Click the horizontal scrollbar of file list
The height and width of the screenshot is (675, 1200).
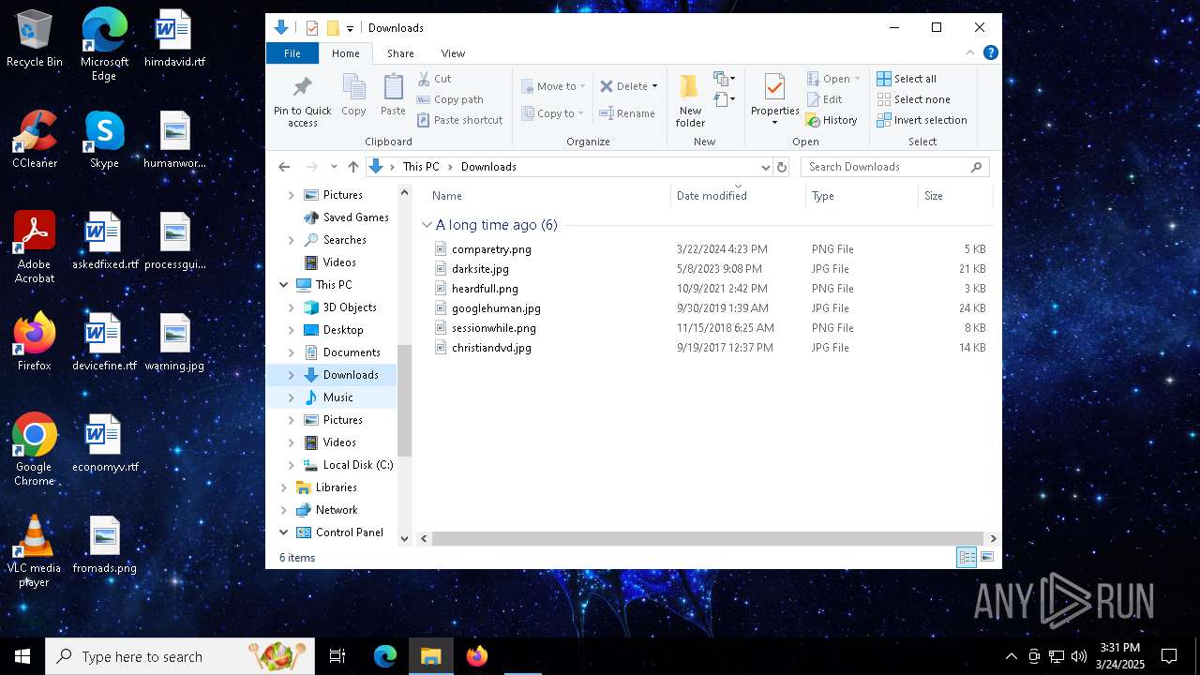tap(707, 539)
